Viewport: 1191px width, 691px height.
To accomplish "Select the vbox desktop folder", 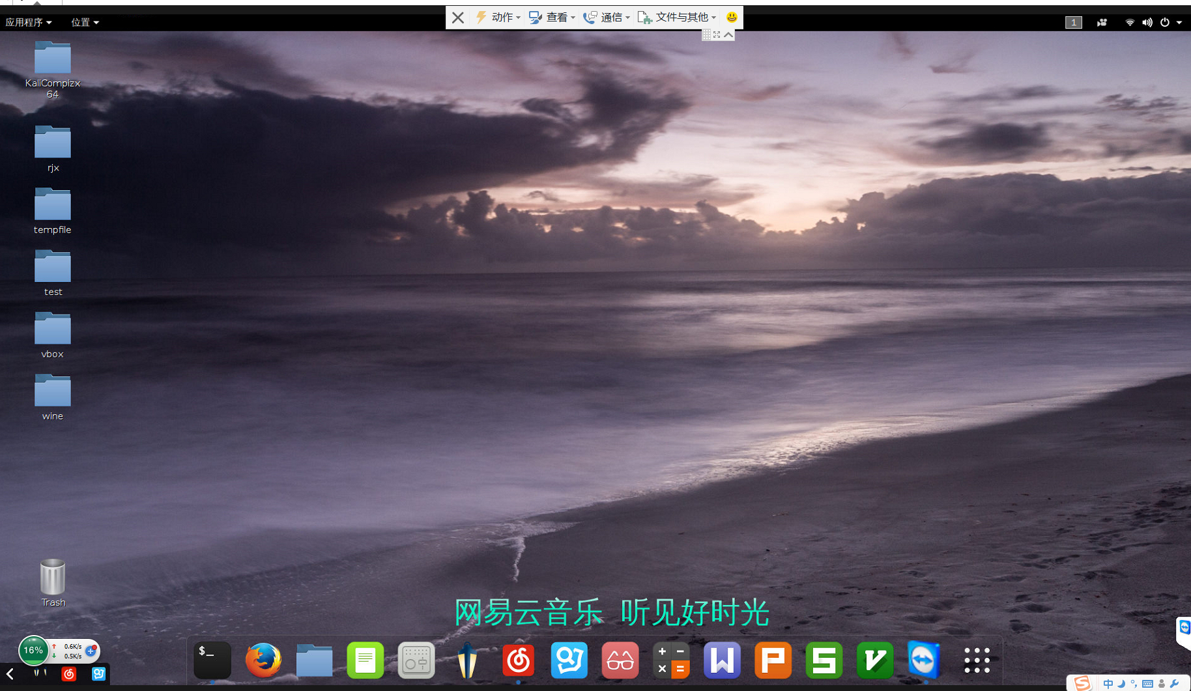I will 53,335.
